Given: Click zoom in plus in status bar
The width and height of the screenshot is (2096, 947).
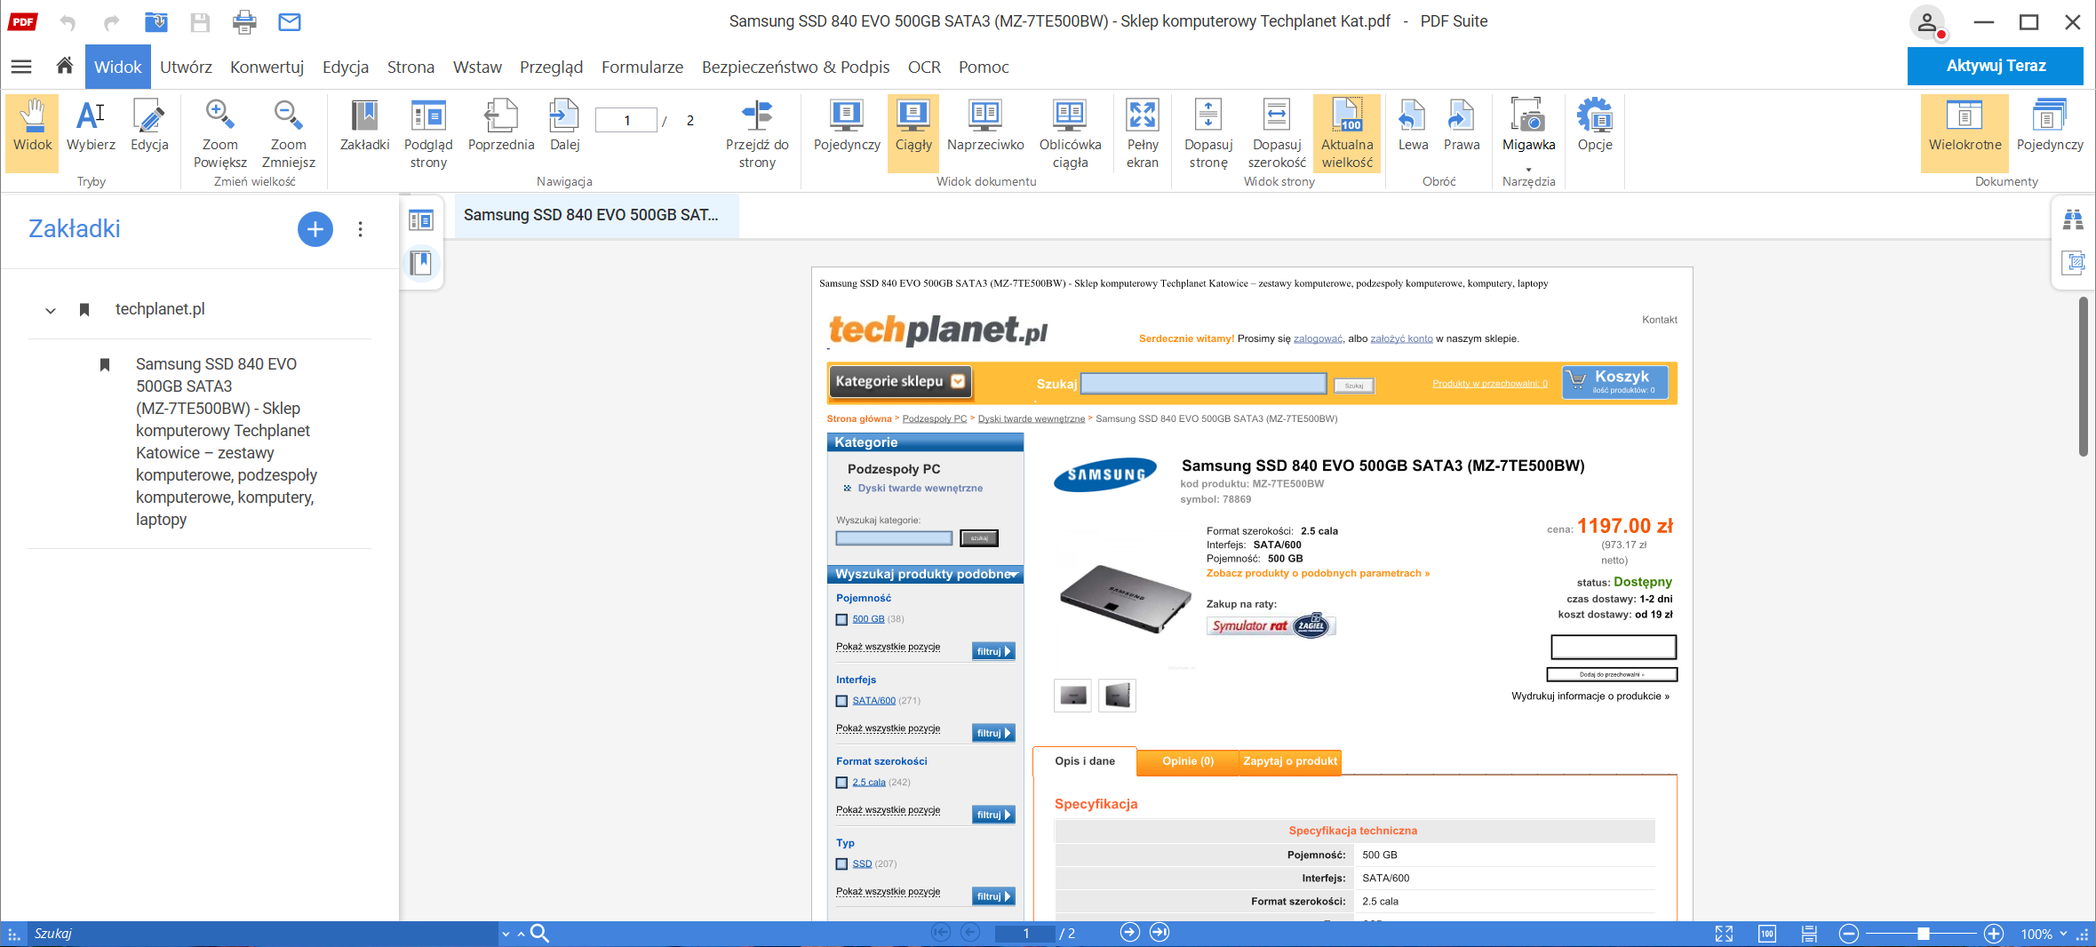Looking at the screenshot, I should pos(1994,934).
